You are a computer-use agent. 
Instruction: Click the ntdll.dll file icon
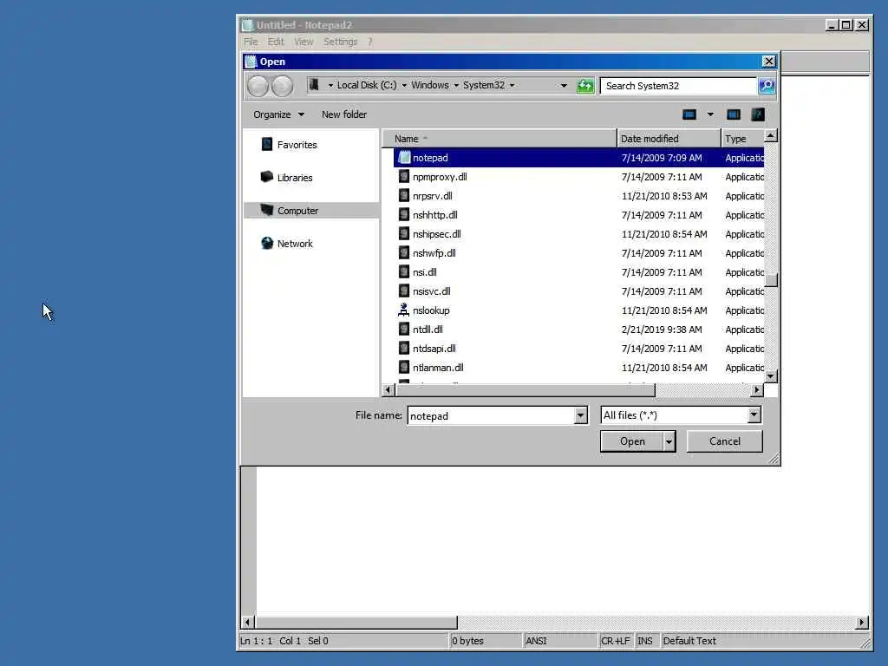(404, 329)
